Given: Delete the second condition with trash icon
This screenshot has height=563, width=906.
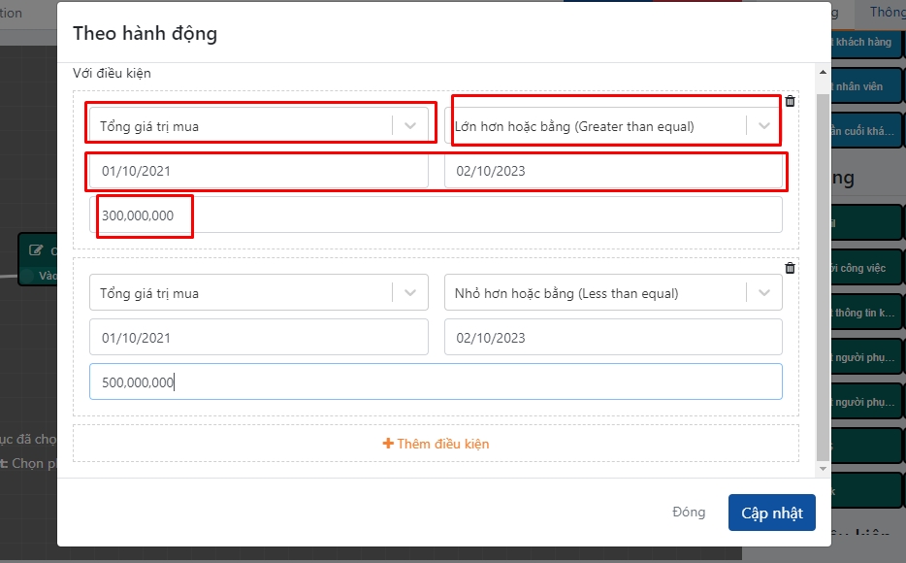Looking at the screenshot, I should [x=790, y=268].
